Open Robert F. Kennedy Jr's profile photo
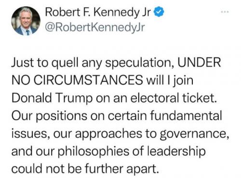The height and width of the screenshot is (178, 241). pyautogui.click(x=26, y=21)
